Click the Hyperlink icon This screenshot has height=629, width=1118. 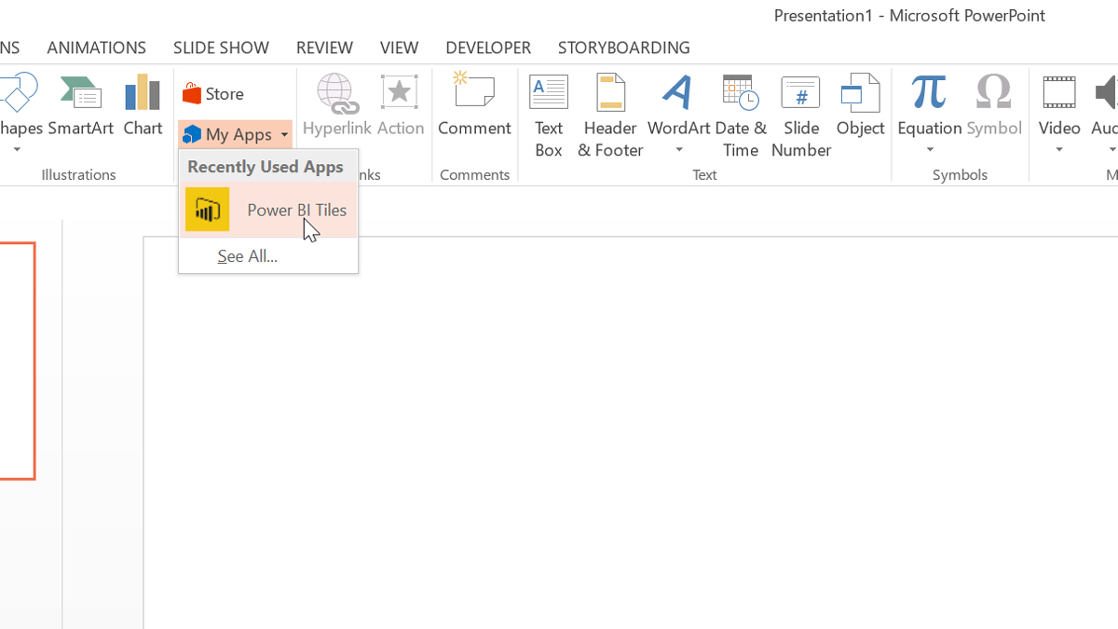click(x=336, y=95)
